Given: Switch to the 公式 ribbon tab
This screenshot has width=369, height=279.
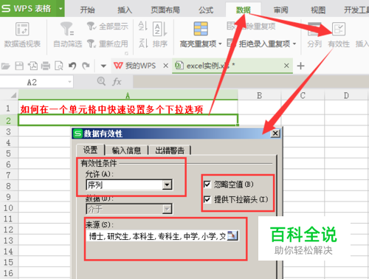Looking at the screenshot, I should coord(206,10).
